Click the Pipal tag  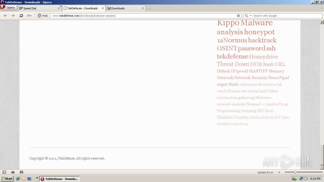click(x=284, y=78)
